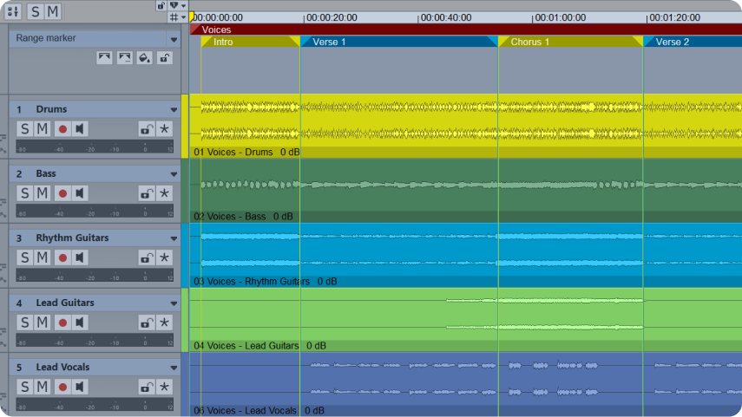Image resolution: width=742 pixels, height=417 pixels.
Task: Toggle speaker monitoring on Bass track
Action: click(80, 193)
